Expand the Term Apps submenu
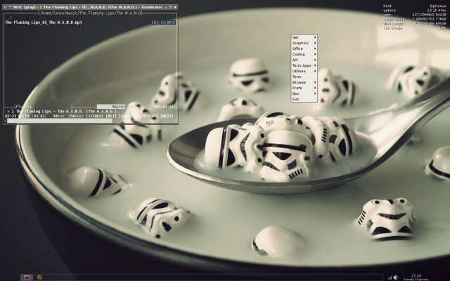The image size is (450, 281). [304, 65]
